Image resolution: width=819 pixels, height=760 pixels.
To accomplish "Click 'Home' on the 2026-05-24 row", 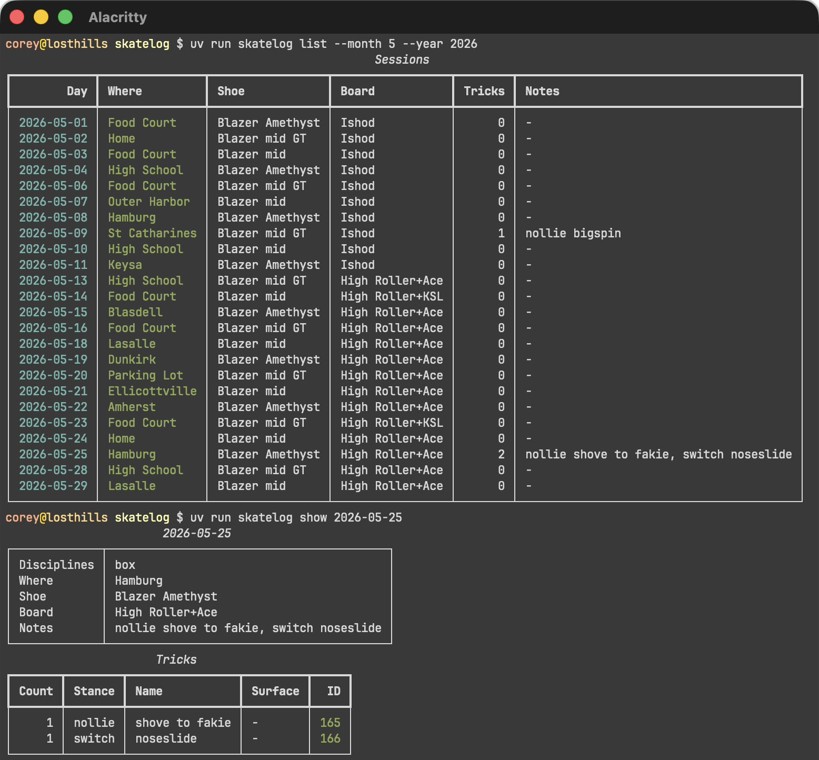I will (x=122, y=438).
